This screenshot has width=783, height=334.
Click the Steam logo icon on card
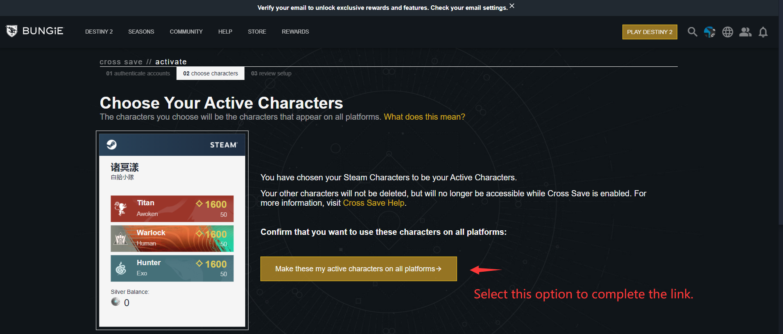pos(111,145)
